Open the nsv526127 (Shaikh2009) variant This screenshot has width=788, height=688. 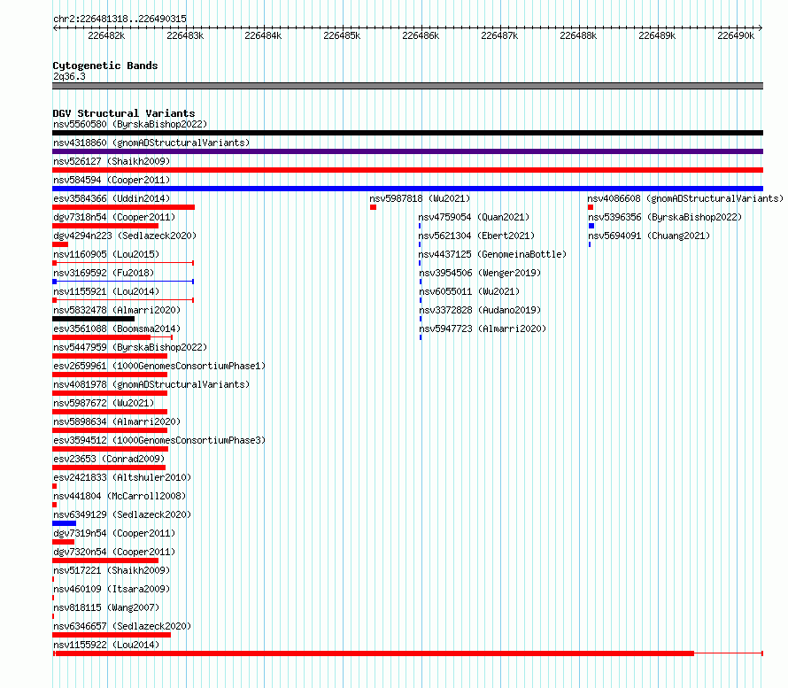[112, 161]
